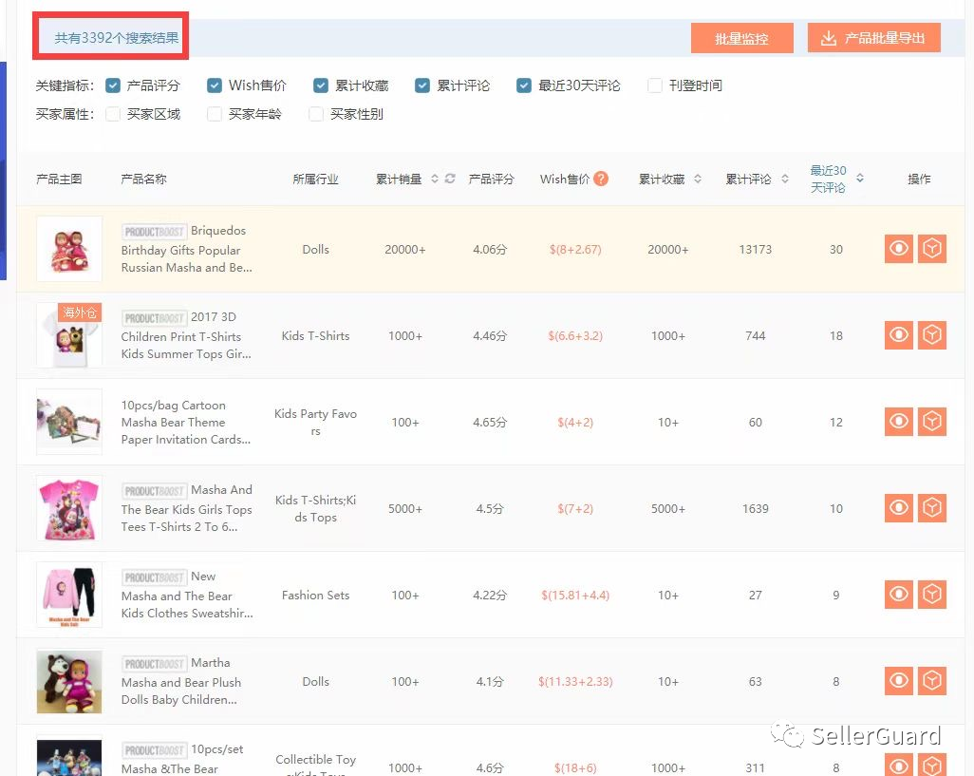The image size is (974, 776).
Task: Open Masha and The Bear Sweatshirt product
Action: coord(187,595)
